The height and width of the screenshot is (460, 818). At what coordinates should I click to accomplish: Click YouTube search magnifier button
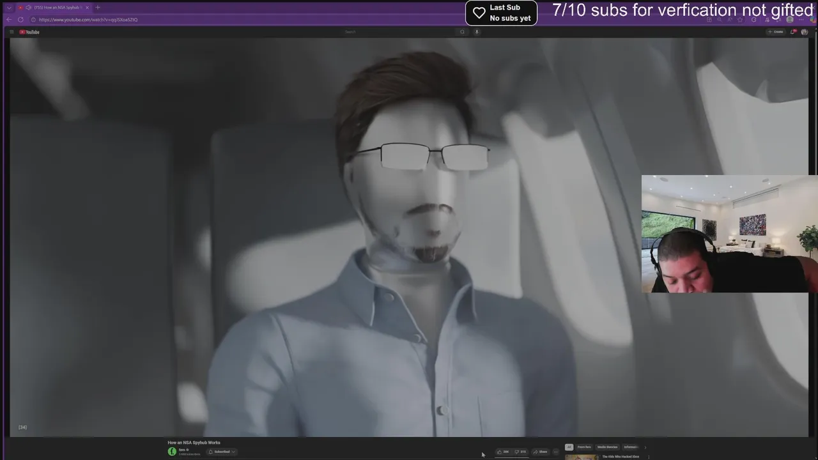point(462,32)
